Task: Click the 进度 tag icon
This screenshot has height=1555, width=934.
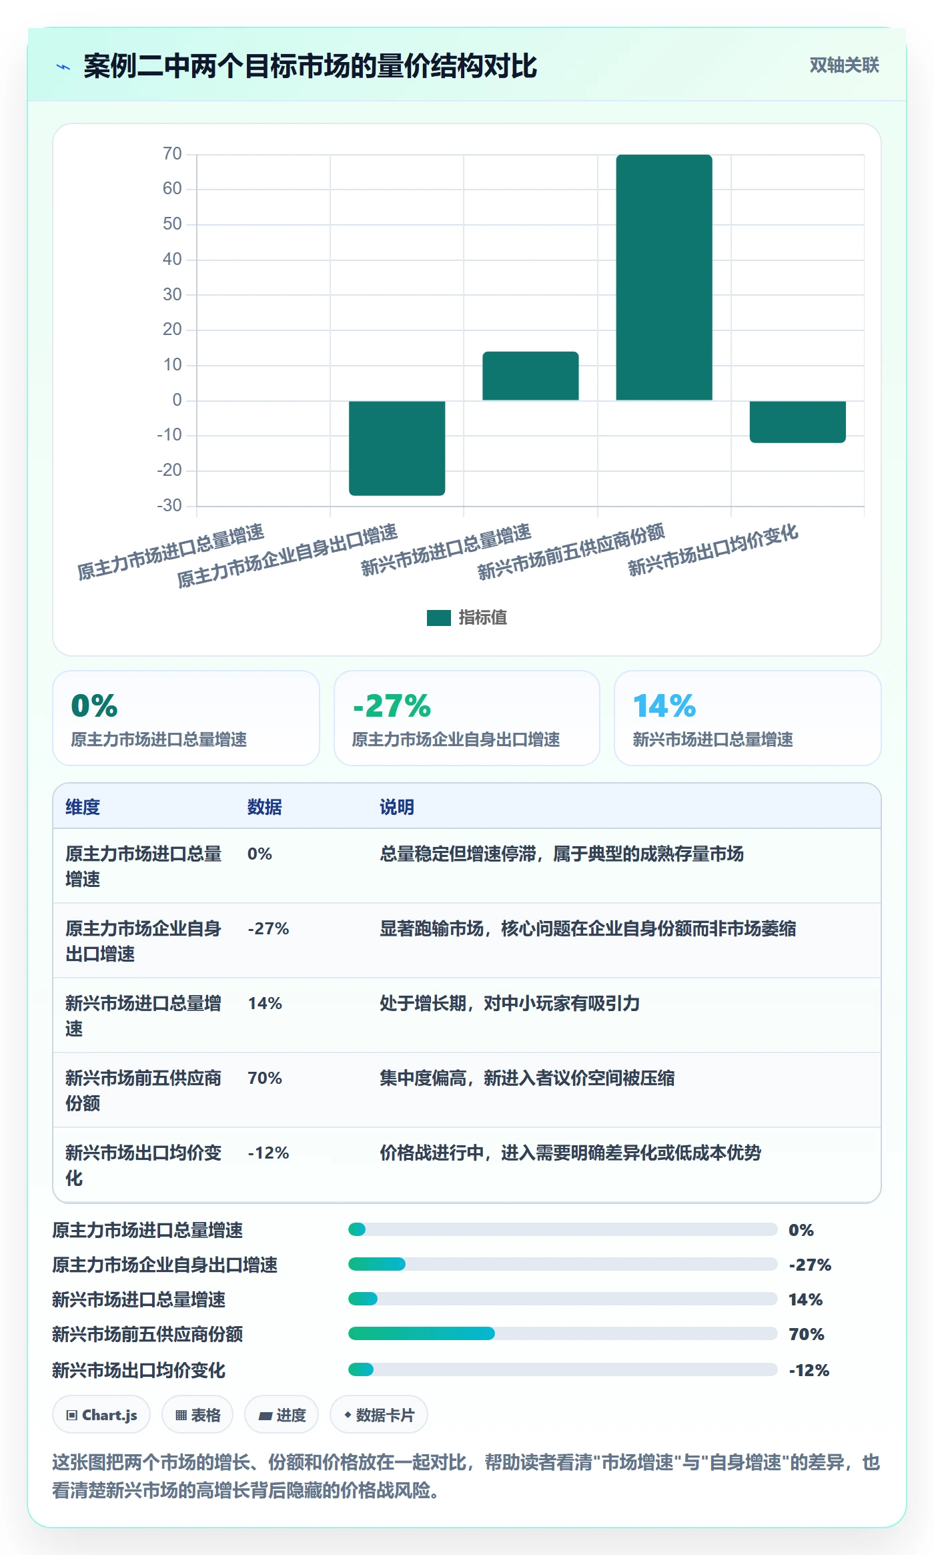Action: click(266, 1416)
